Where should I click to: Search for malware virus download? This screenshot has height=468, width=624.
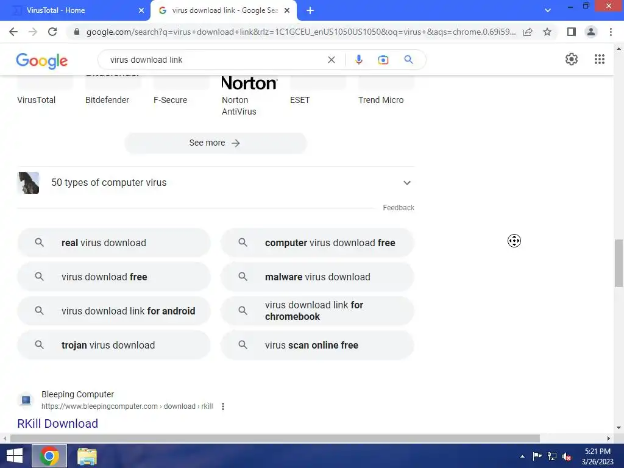(317, 277)
